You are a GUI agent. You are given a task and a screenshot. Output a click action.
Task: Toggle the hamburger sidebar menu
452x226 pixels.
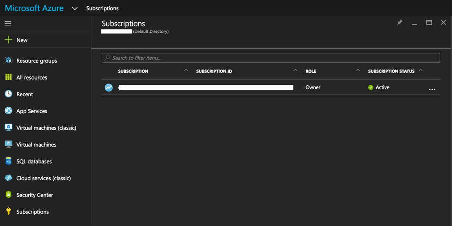tap(8, 24)
